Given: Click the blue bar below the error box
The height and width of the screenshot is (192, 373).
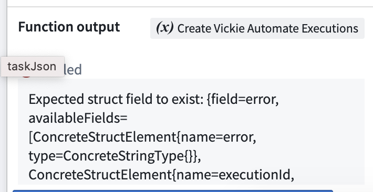Looking at the screenshot, I should pos(173,191).
